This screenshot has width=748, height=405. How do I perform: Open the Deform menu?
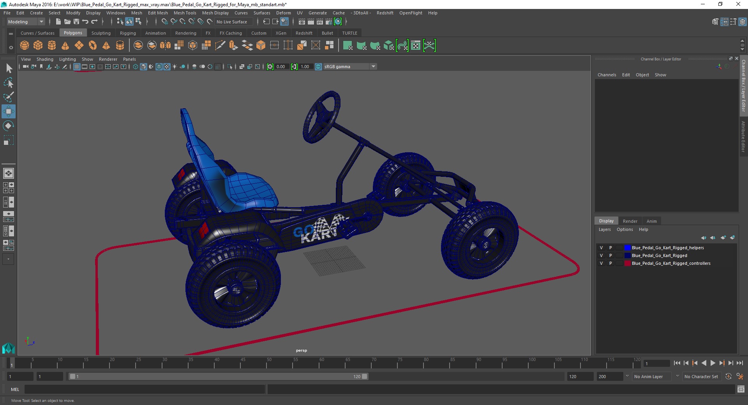[283, 13]
